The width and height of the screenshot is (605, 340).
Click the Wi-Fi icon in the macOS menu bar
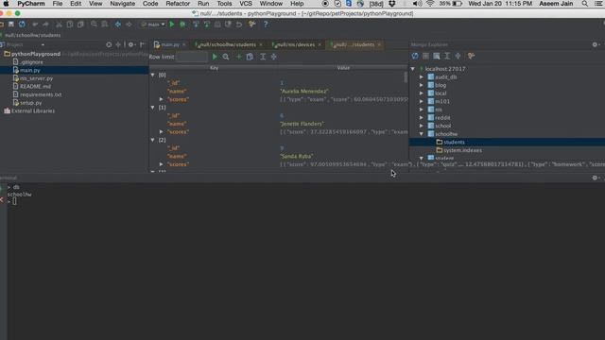[x=430, y=4]
